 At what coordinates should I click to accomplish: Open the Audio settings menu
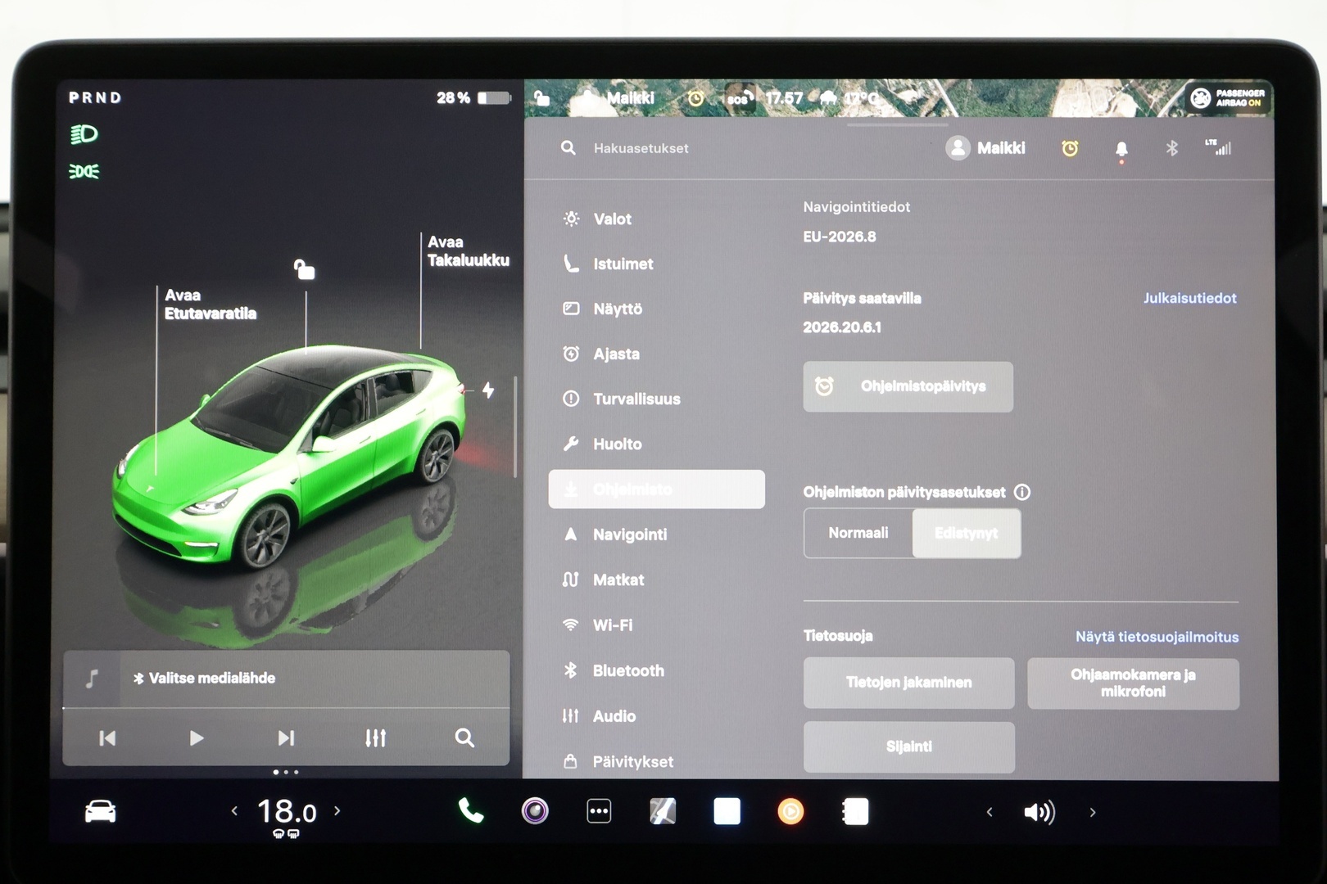(x=599, y=715)
